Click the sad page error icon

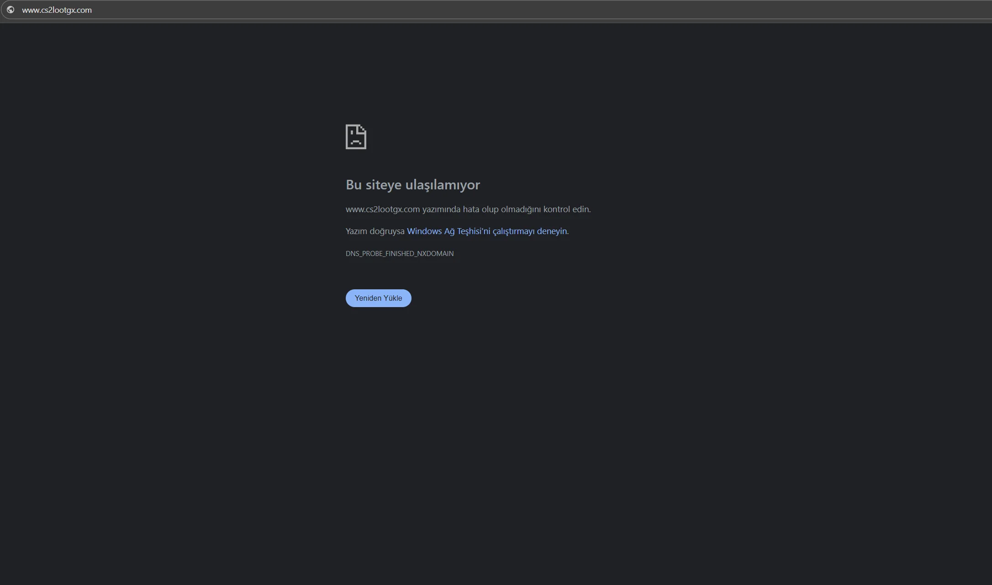click(356, 136)
